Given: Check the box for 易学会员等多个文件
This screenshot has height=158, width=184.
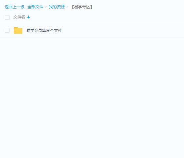Looking at the screenshot, I should (7, 30).
